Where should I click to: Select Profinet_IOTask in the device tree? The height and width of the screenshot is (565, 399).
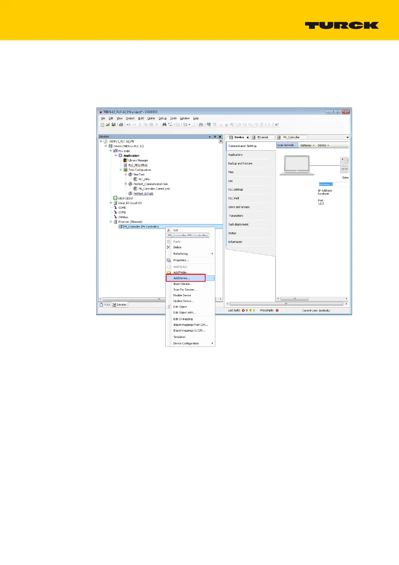(143, 194)
